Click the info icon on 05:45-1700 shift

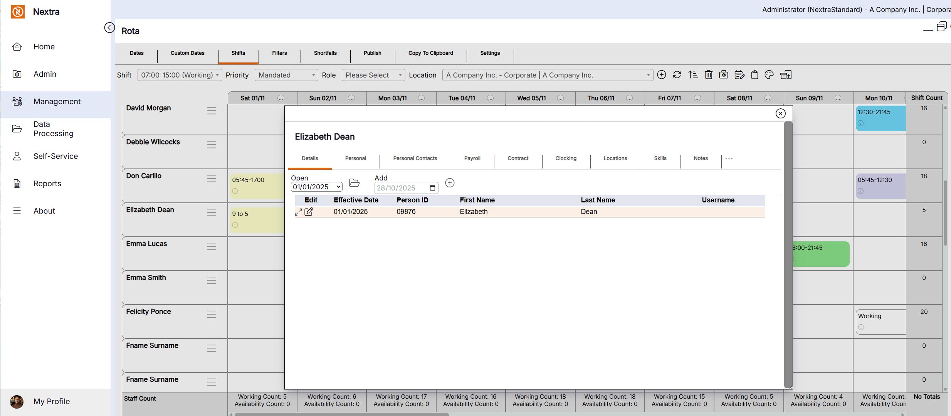point(235,191)
